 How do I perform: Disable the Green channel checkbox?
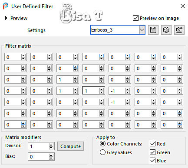click(x=152, y=152)
